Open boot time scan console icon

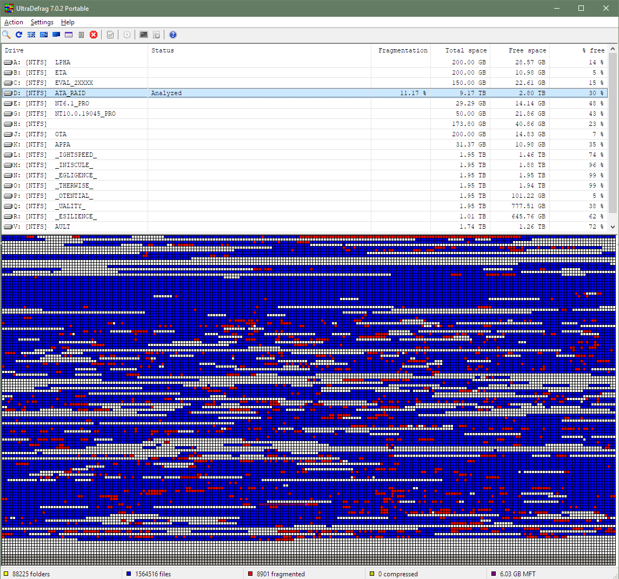tap(144, 35)
